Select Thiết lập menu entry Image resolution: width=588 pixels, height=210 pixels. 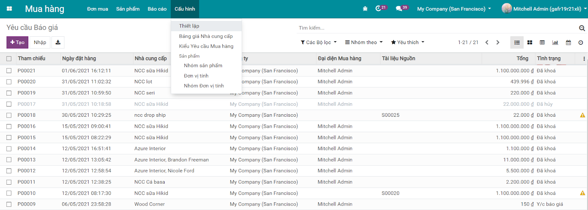tap(207, 26)
